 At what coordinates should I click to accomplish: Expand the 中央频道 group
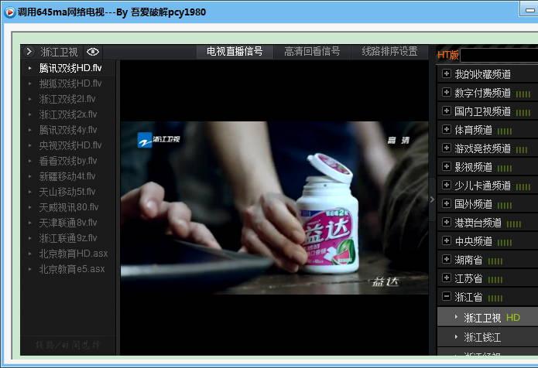446,241
